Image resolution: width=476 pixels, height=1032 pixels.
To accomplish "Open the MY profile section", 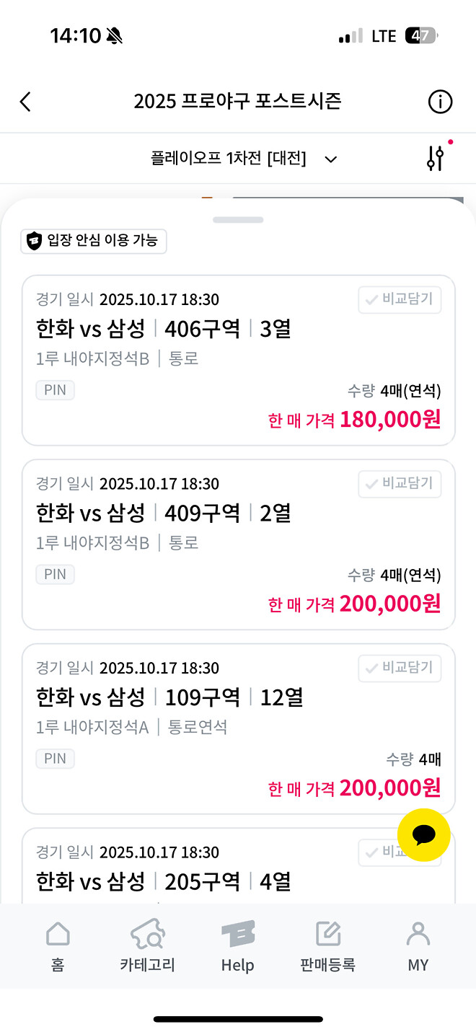I will [418, 945].
